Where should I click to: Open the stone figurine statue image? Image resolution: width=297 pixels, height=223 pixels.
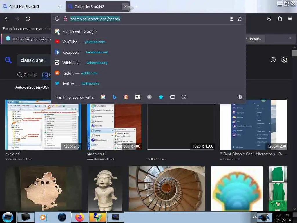[105, 189]
